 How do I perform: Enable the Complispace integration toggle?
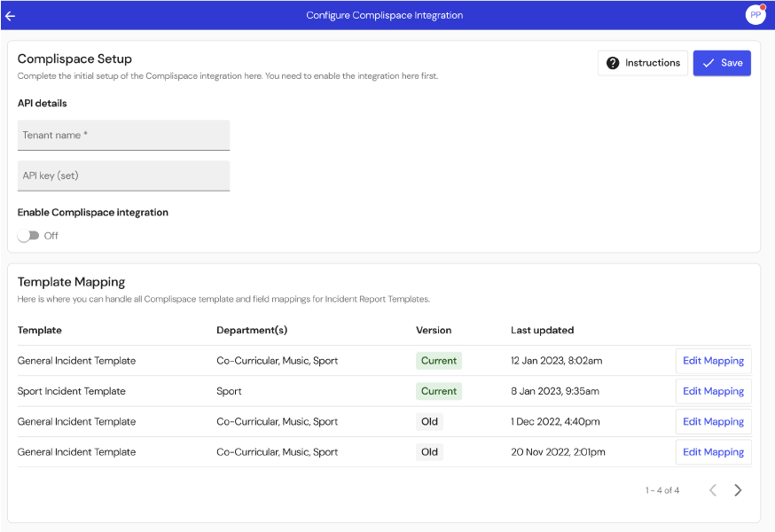27,236
